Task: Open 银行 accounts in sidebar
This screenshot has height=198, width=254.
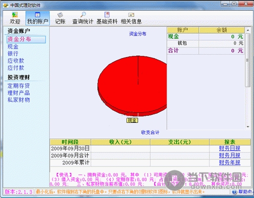Action: (13, 54)
